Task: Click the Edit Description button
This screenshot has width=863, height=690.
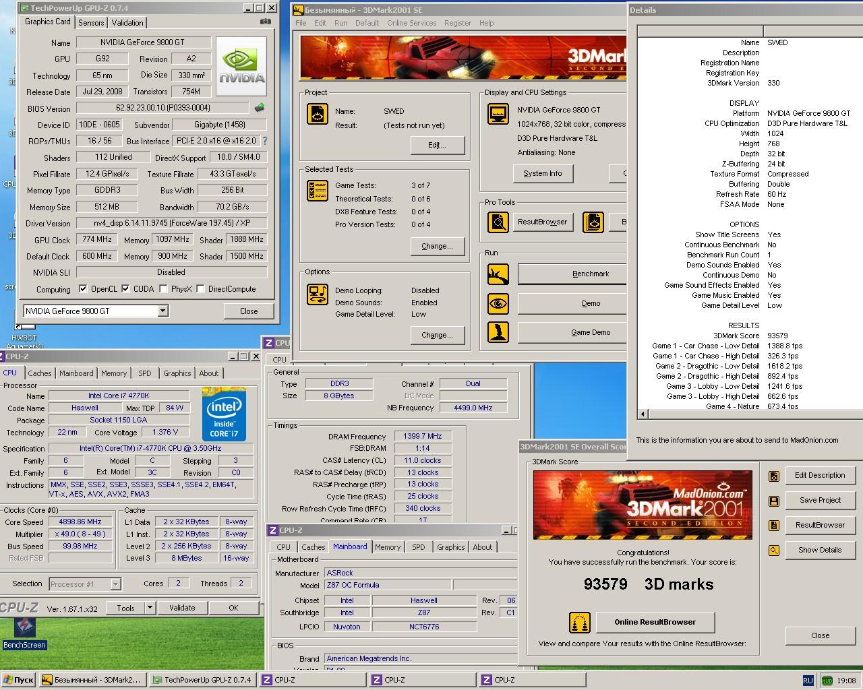Action: [820, 476]
